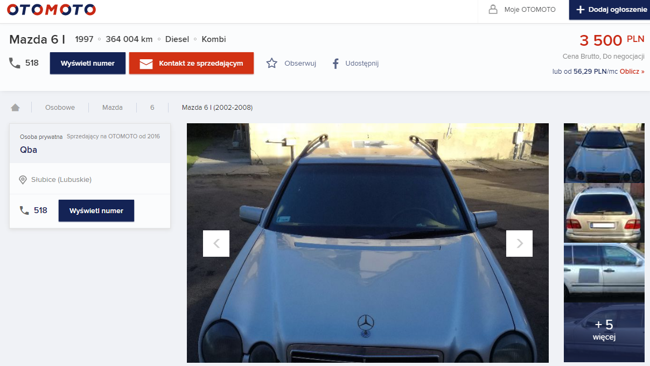Click the star Obserwuj icon
The image size is (650, 366).
pyautogui.click(x=272, y=64)
